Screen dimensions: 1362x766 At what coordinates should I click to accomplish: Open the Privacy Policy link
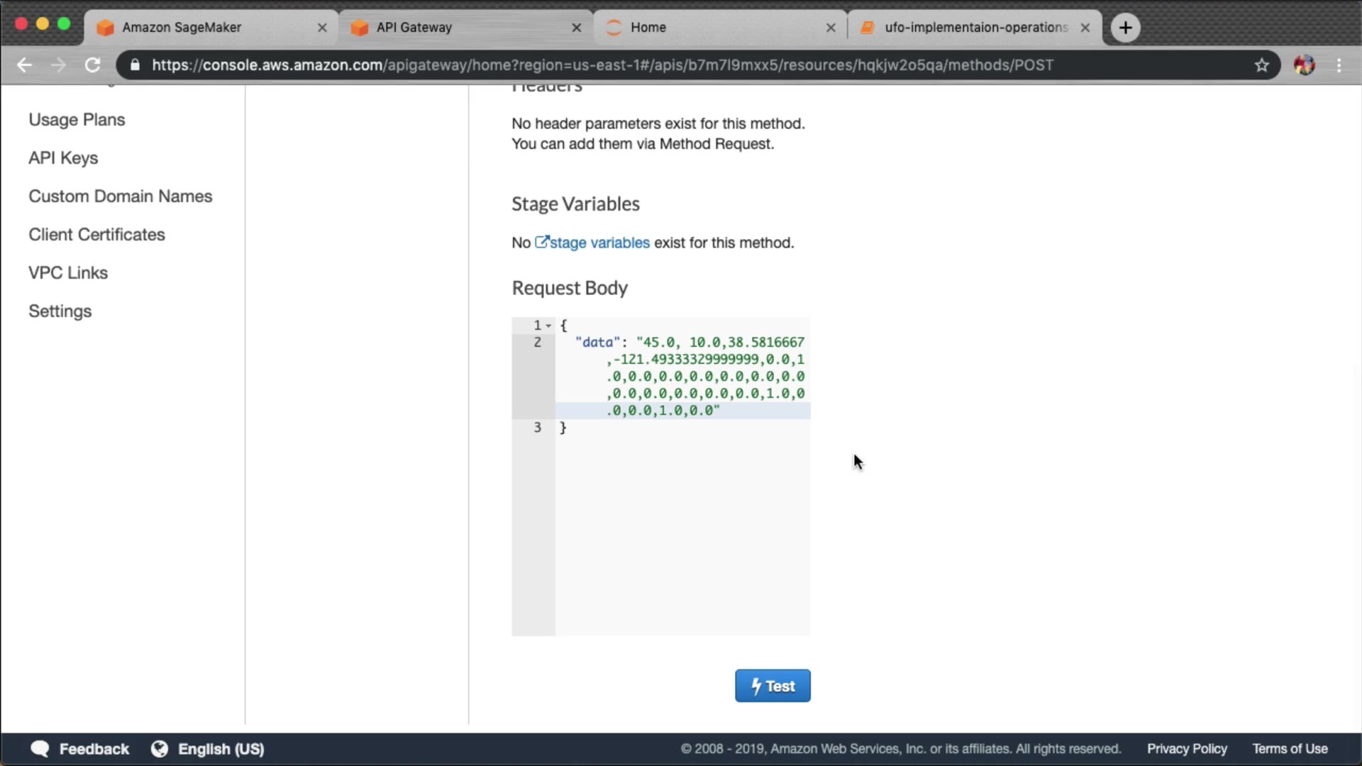click(x=1187, y=749)
